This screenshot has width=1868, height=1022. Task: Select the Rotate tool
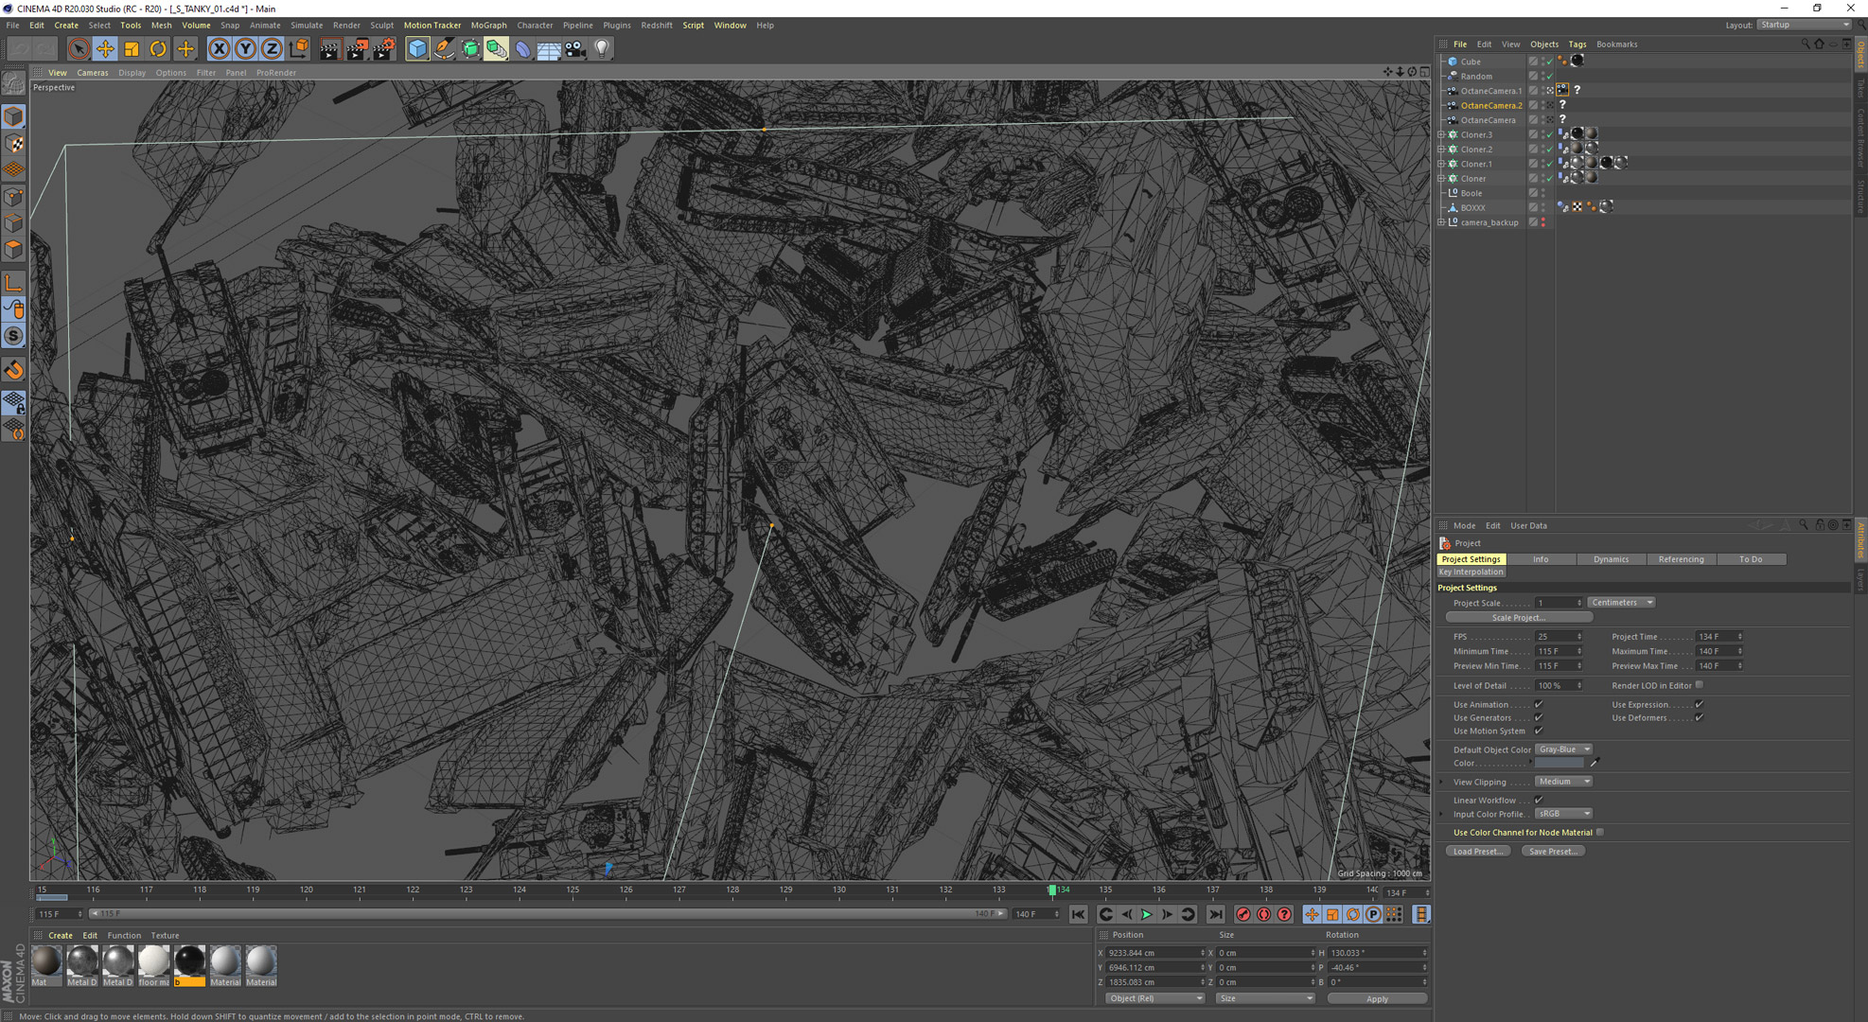[x=158, y=49]
